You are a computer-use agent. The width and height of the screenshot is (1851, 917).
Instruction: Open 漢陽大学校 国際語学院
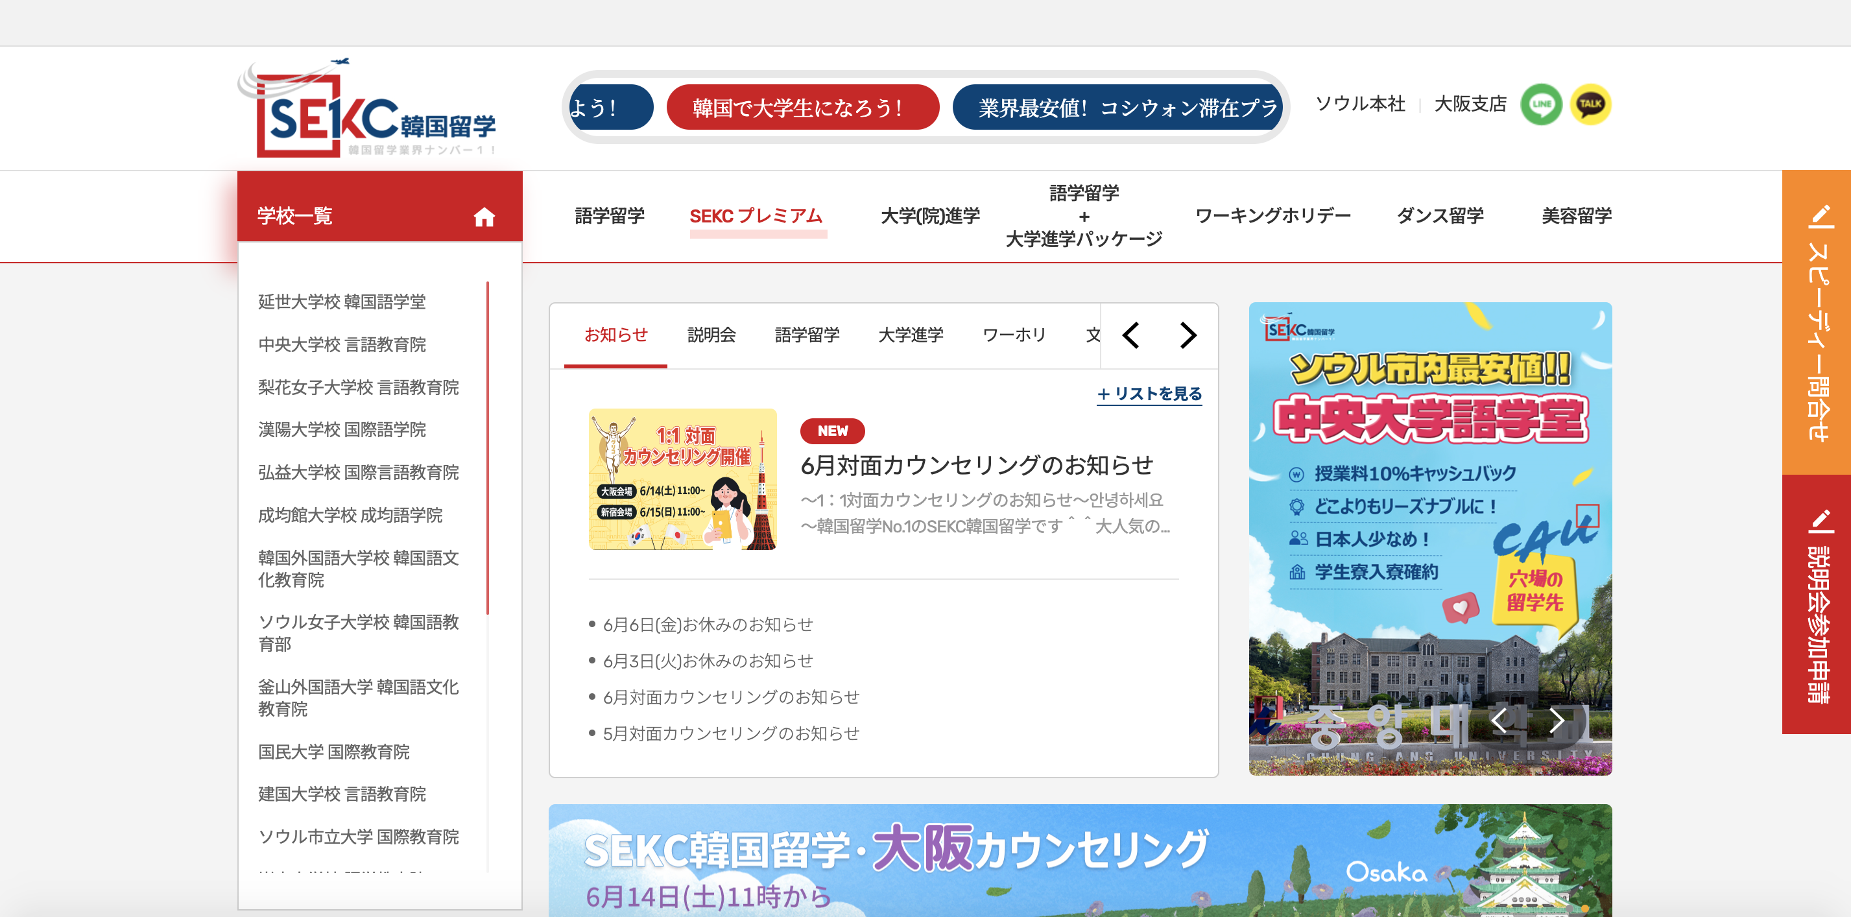[342, 430]
